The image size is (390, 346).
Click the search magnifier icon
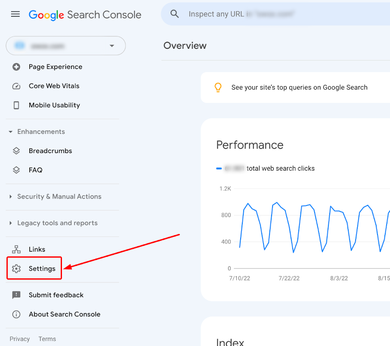[175, 14]
